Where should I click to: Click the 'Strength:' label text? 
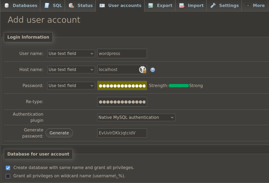pyautogui.click(x=158, y=86)
